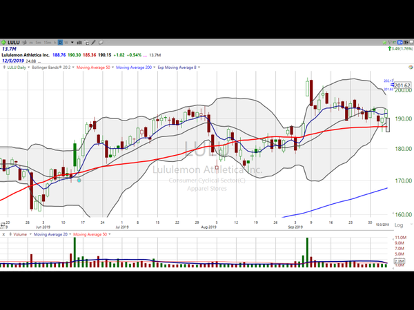
Task: Open the timeframe dropdown arrow
Action: coord(72,43)
